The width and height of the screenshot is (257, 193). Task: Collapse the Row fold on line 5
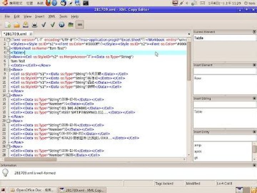tap(8, 57)
